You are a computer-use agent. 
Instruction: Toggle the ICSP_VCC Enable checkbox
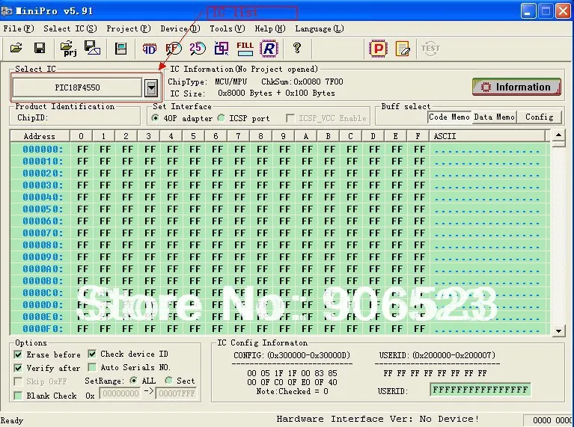[290, 118]
